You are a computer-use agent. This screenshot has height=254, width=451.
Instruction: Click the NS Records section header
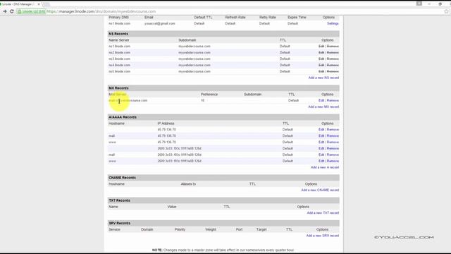click(223, 34)
